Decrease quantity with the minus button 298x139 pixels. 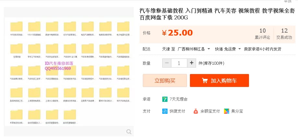coord(167,63)
